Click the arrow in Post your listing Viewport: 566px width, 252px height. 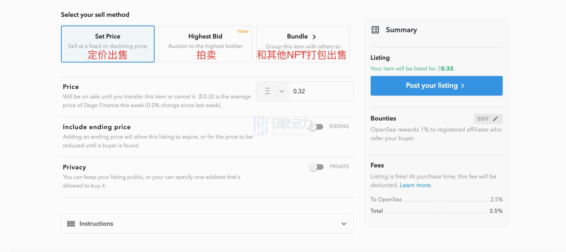463,86
